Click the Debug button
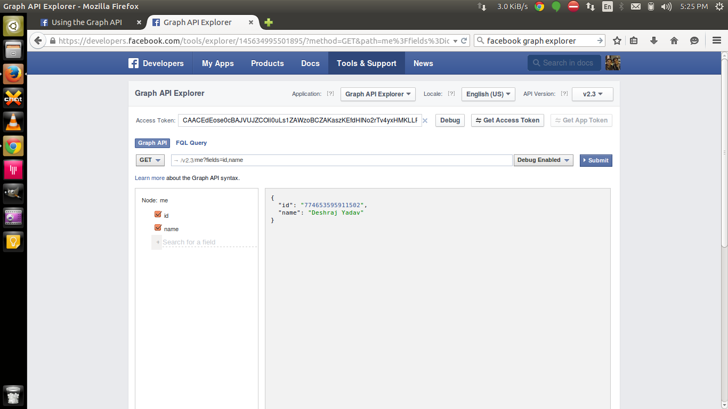The height and width of the screenshot is (409, 728). tap(450, 120)
